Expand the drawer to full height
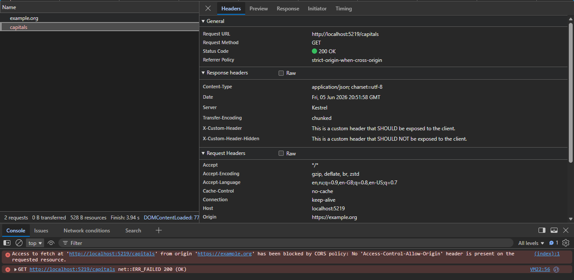This screenshot has height=280, width=574. [x=554, y=230]
